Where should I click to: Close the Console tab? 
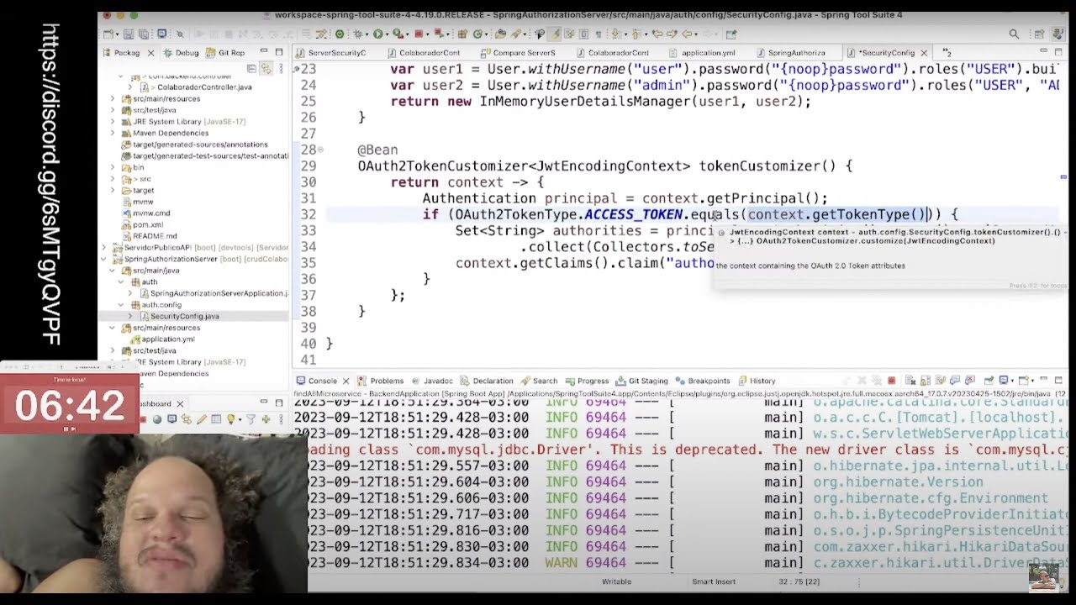(x=345, y=381)
